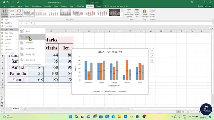Select column N header
The height and width of the screenshot is (120, 214).
point(161,31)
